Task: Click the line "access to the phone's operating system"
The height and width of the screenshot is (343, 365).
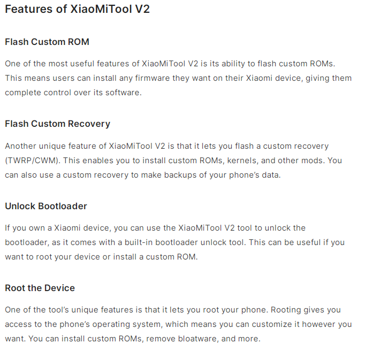Action: click(178, 324)
